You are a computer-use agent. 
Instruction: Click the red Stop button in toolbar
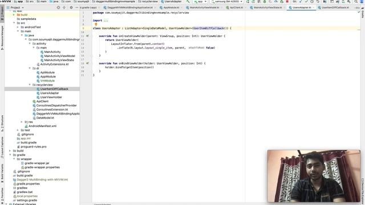coord(287,2)
